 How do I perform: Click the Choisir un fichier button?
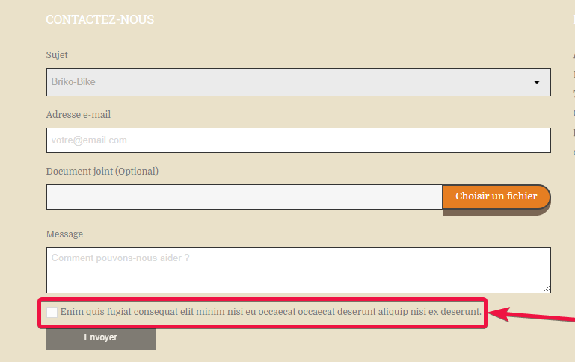(x=496, y=196)
